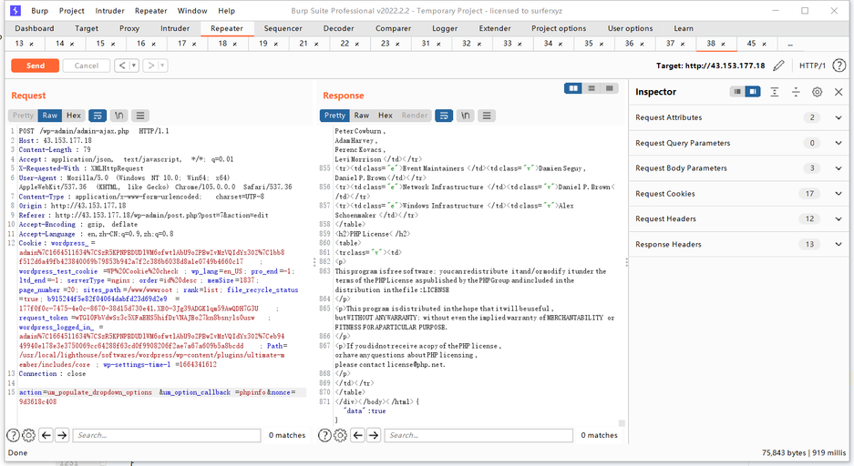The width and height of the screenshot is (854, 466).
Task: Open request search help icon
Action: point(13,435)
